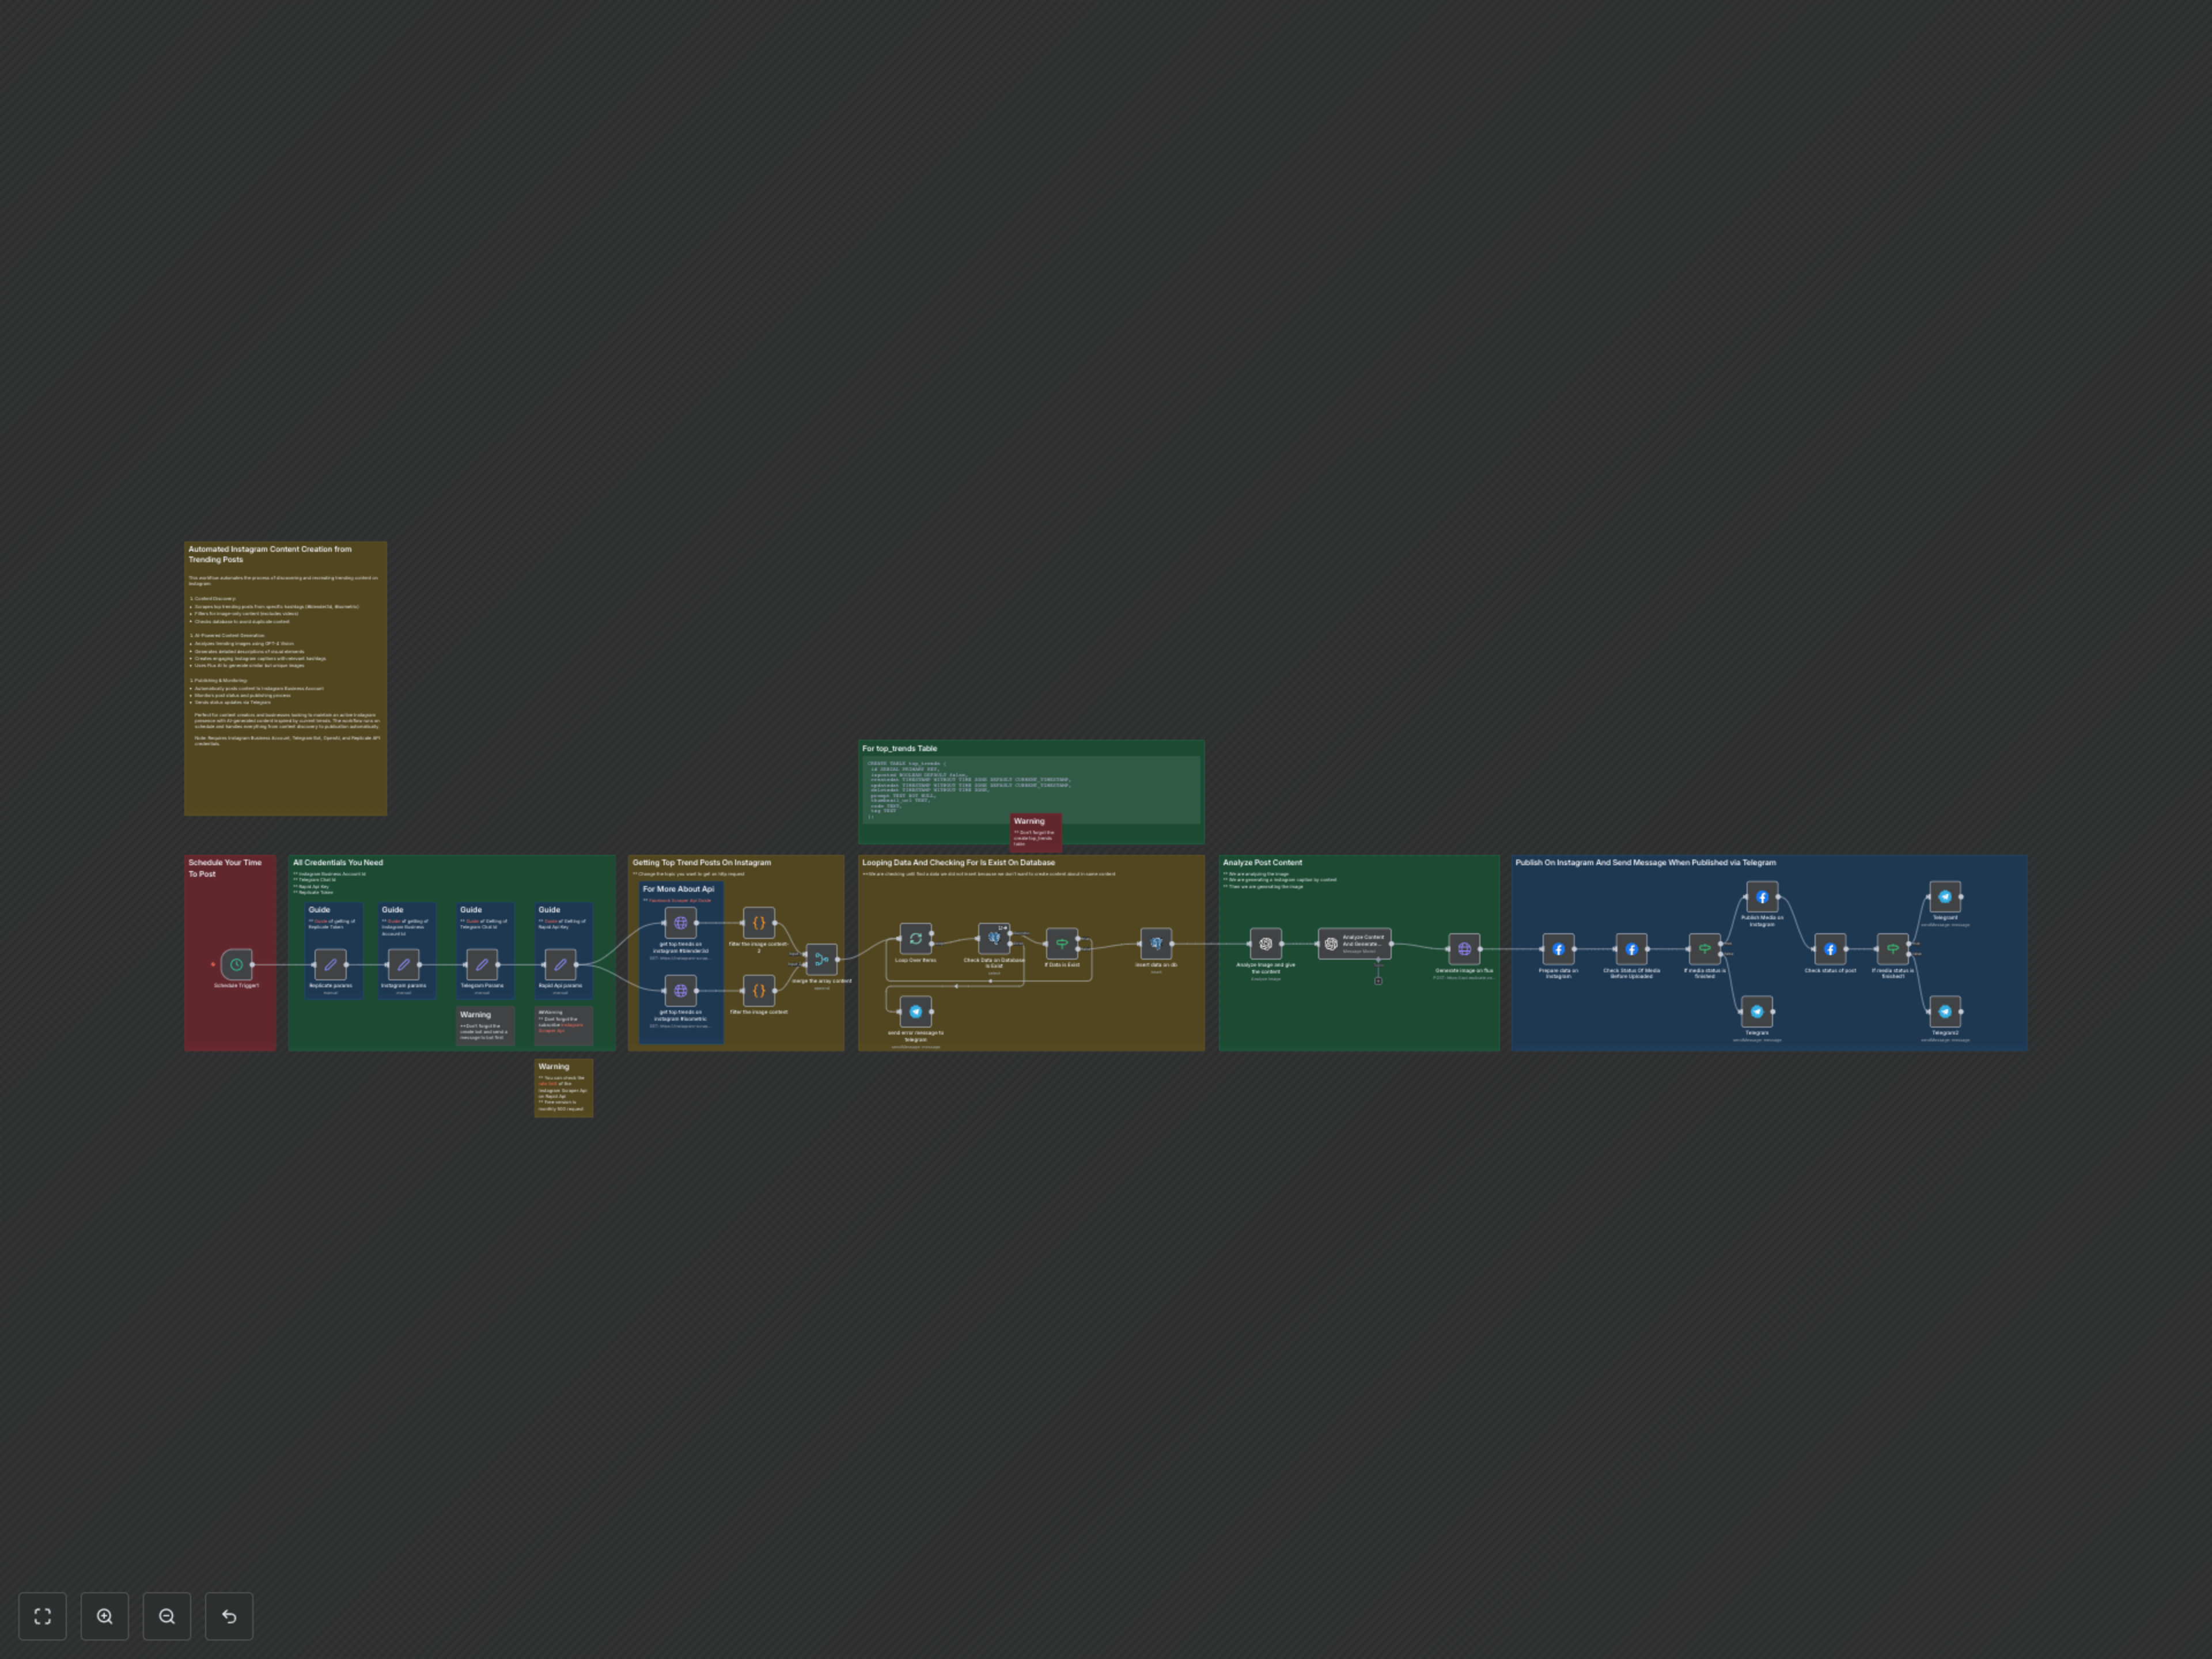Open the Check Data on Database Is Exist node
Viewport: 2212px width, 1659px height.
click(x=995, y=939)
